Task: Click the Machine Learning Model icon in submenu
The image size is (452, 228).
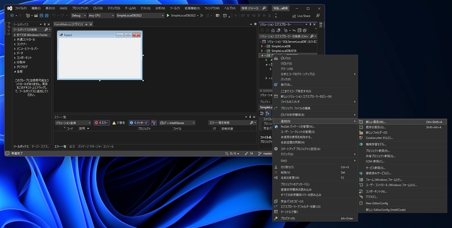Action: 361,144
